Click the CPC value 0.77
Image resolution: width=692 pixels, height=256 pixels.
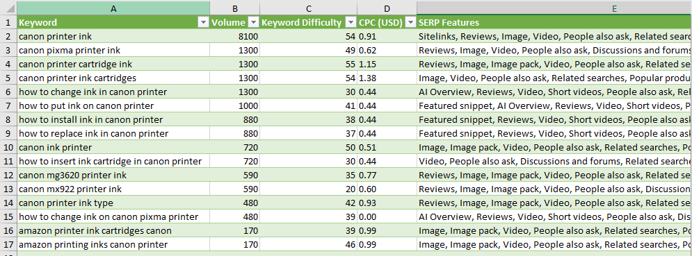(x=387, y=176)
